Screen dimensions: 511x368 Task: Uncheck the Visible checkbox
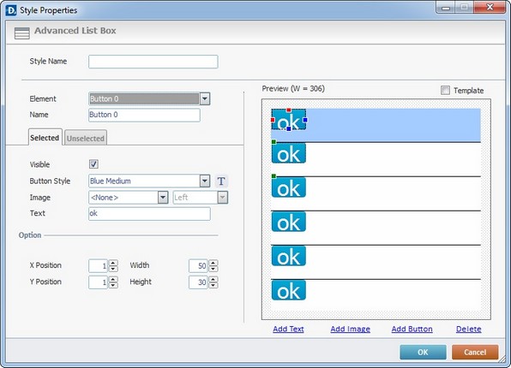93,164
